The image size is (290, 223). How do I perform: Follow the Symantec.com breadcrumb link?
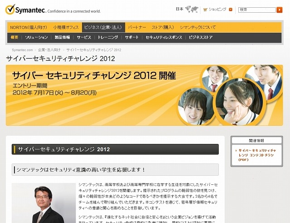(22, 50)
